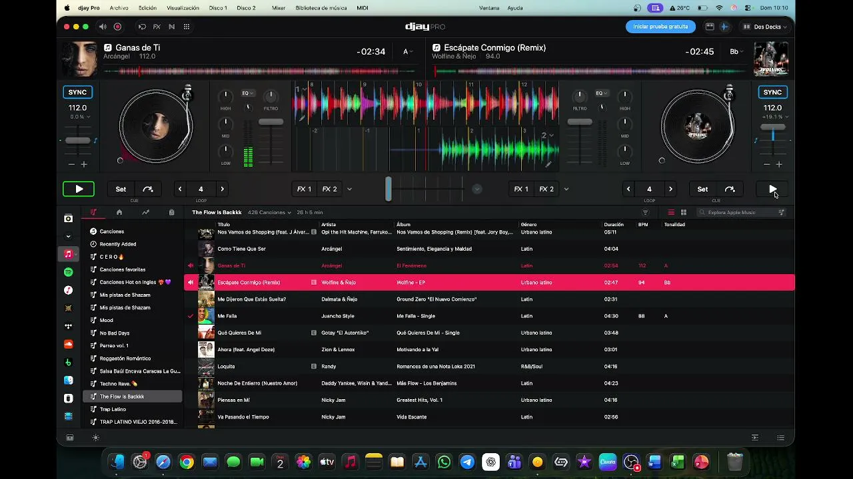The width and height of the screenshot is (853, 479).
Task: Open the sampler grid icon in the top toolbar
Action: pos(187,27)
